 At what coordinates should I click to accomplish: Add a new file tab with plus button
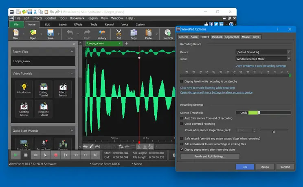pyautogui.click(x=126, y=43)
